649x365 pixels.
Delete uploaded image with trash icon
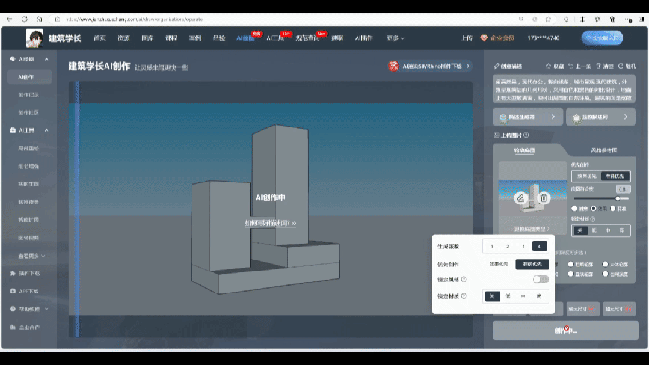pyautogui.click(x=544, y=198)
